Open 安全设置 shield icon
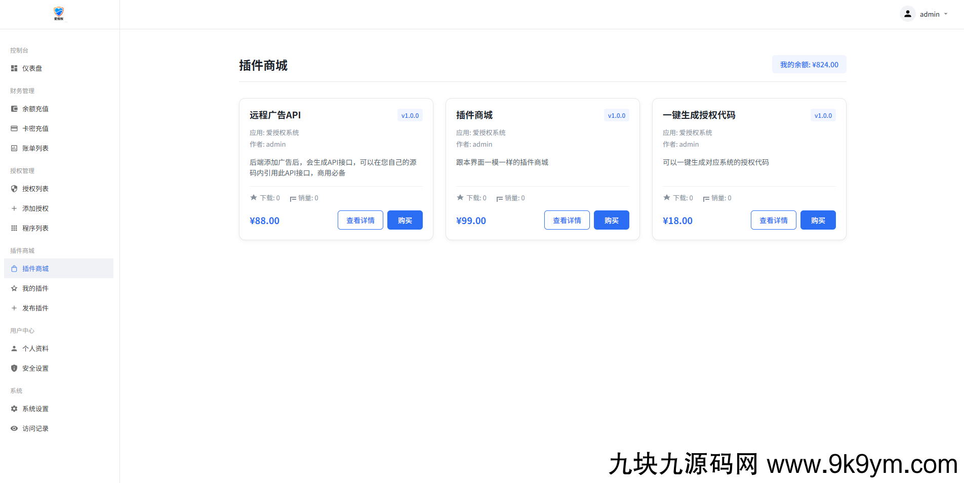This screenshot has height=483, width=964. pos(14,368)
